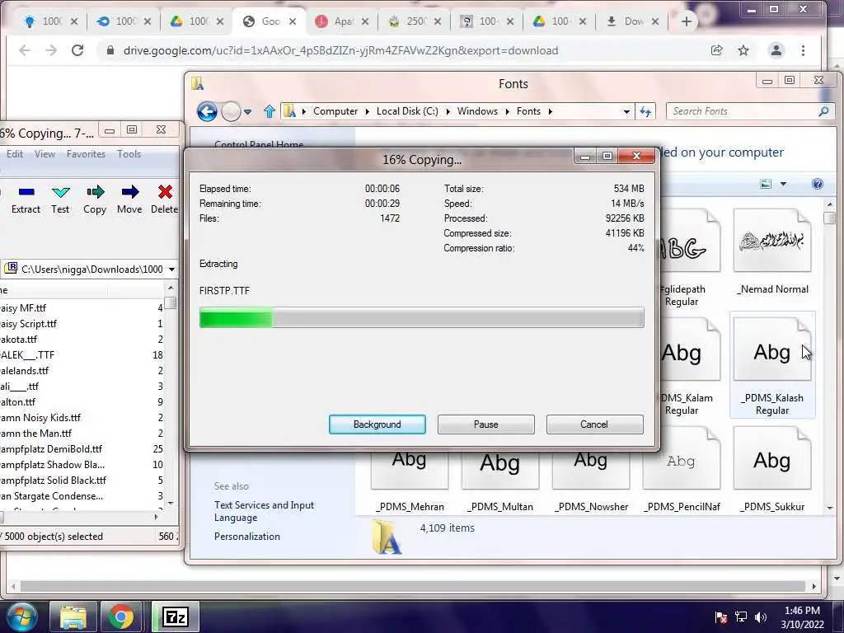Screen dimensions: 844x633
Task: Open the Personalization link
Action: [x=247, y=537]
